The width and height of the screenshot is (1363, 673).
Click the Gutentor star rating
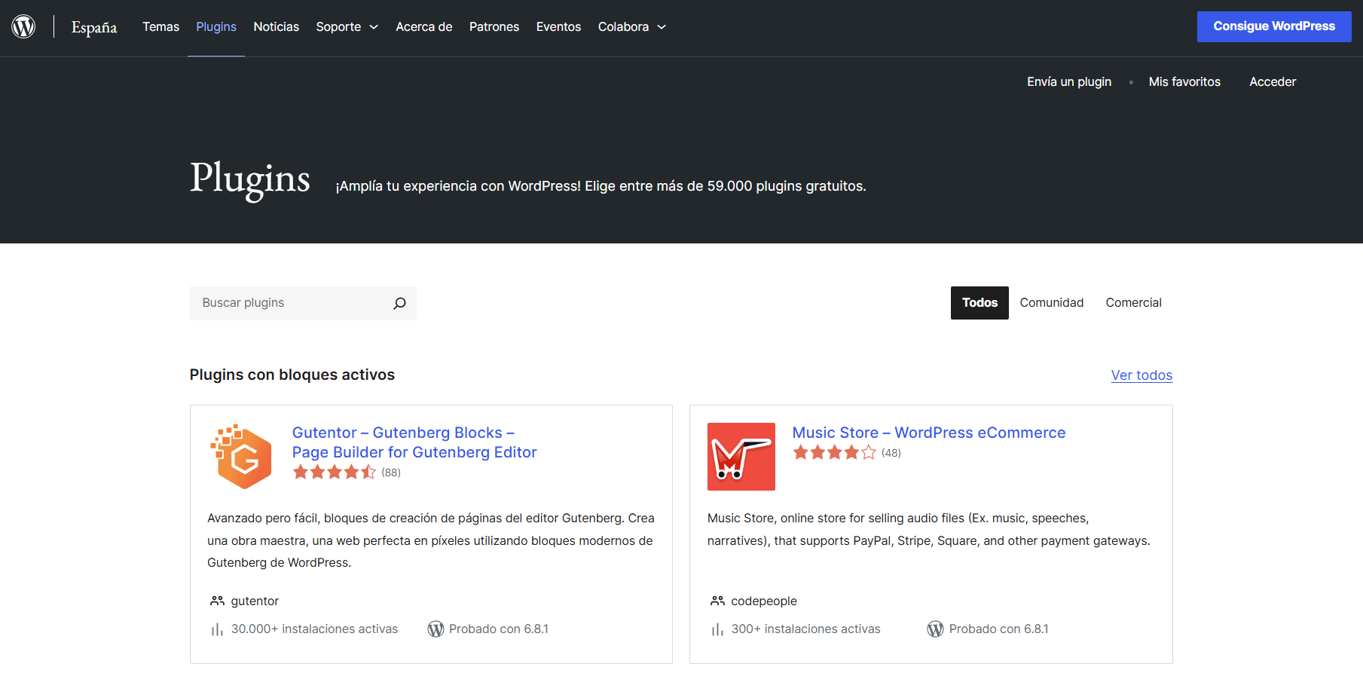click(334, 473)
